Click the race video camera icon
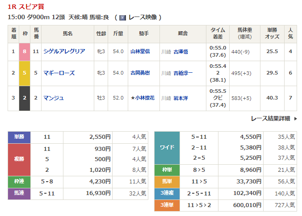302x216 pixels. 122,17
